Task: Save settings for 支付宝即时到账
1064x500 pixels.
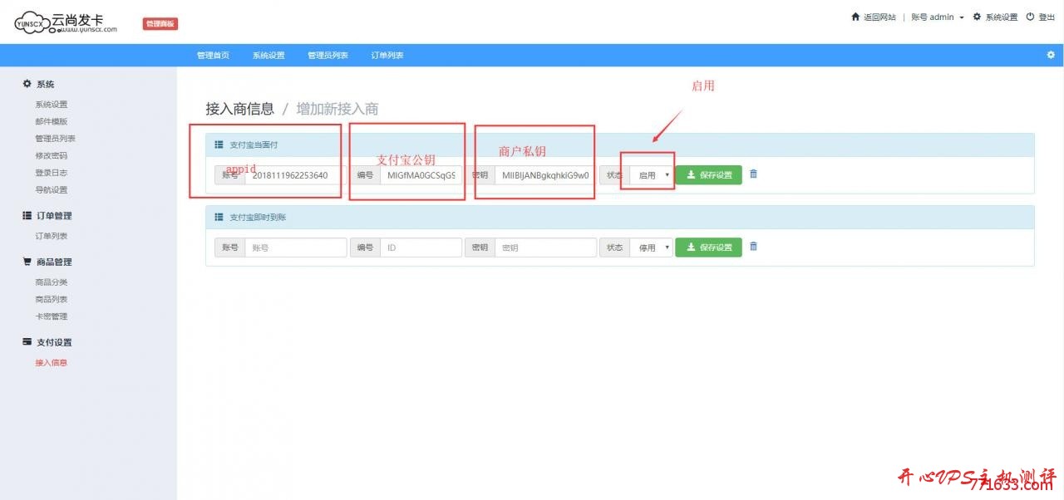Action: [708, 248]
